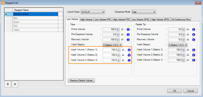The height and width of the screenshot is (97, 203).
Task: Confirm with the OK button
Action: pyautogui.click(x=174, y=91)
